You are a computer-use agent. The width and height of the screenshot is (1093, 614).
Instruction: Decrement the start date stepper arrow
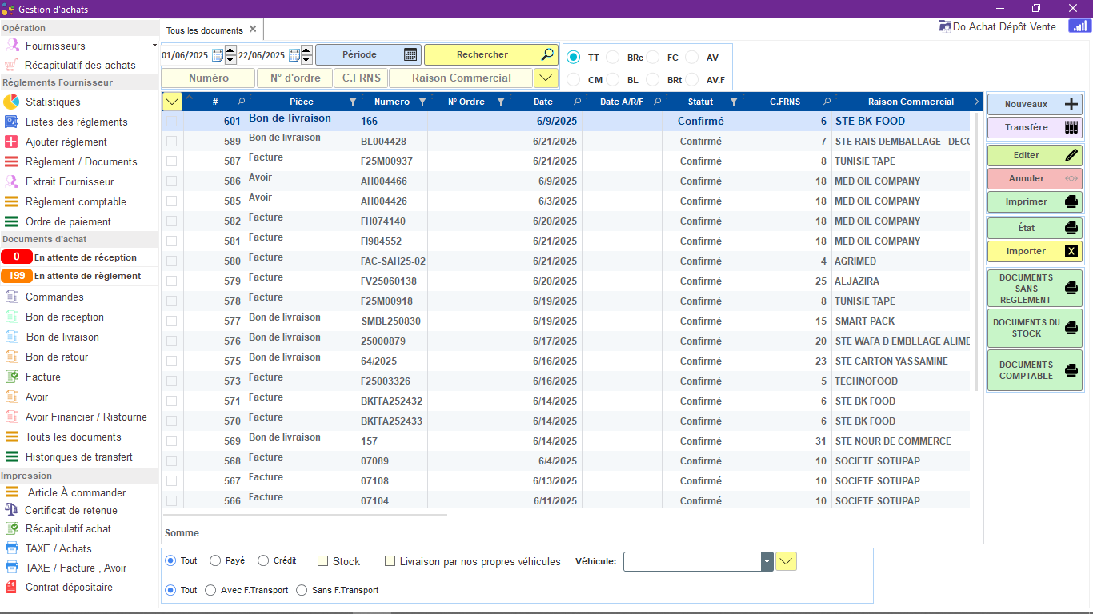pyautogui.click(x=230, y=60)
